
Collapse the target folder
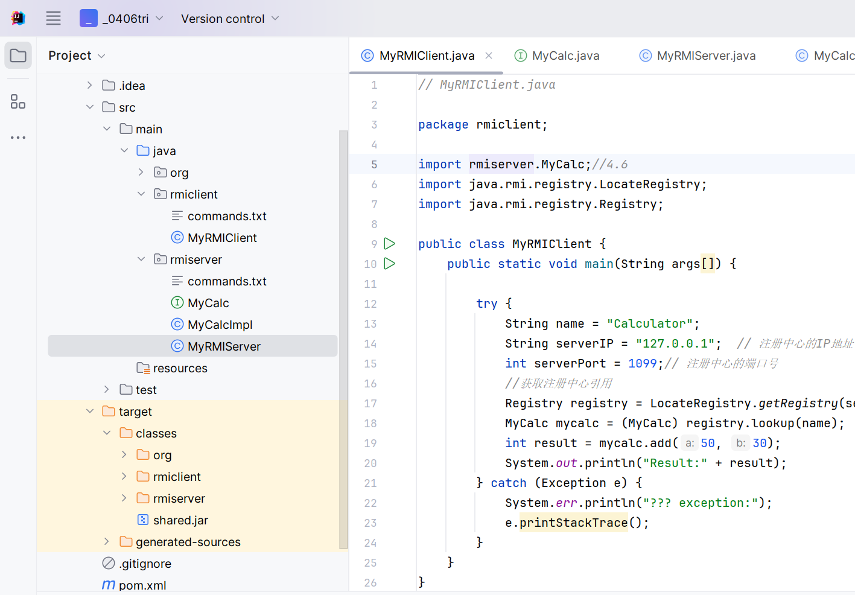tap(89, 411)
